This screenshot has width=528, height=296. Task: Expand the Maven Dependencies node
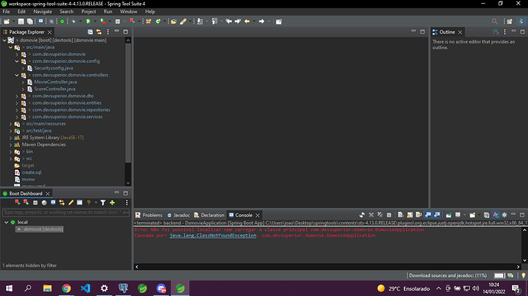pyautogui.click(x=11, y=145)
